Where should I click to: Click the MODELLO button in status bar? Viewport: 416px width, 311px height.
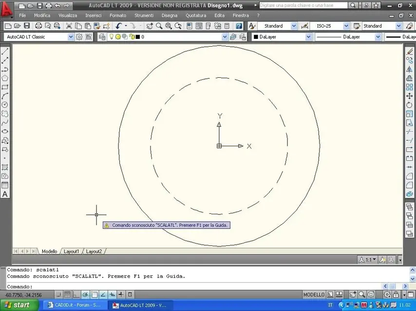tap(314, 294)
